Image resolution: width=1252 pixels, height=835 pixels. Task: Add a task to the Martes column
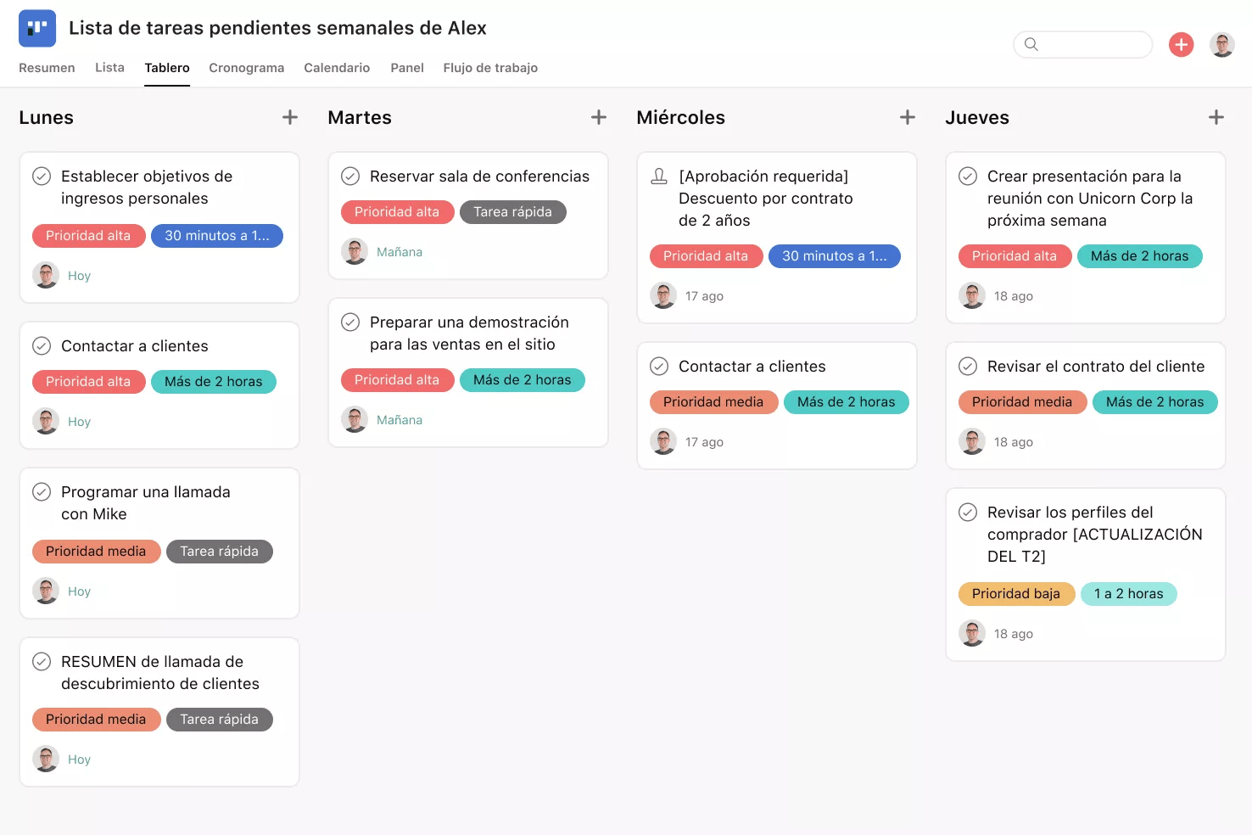coord(599,117)
